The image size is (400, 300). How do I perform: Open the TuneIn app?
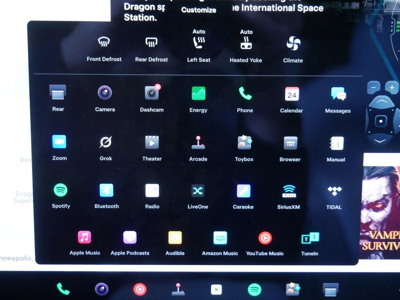point(310,244)
